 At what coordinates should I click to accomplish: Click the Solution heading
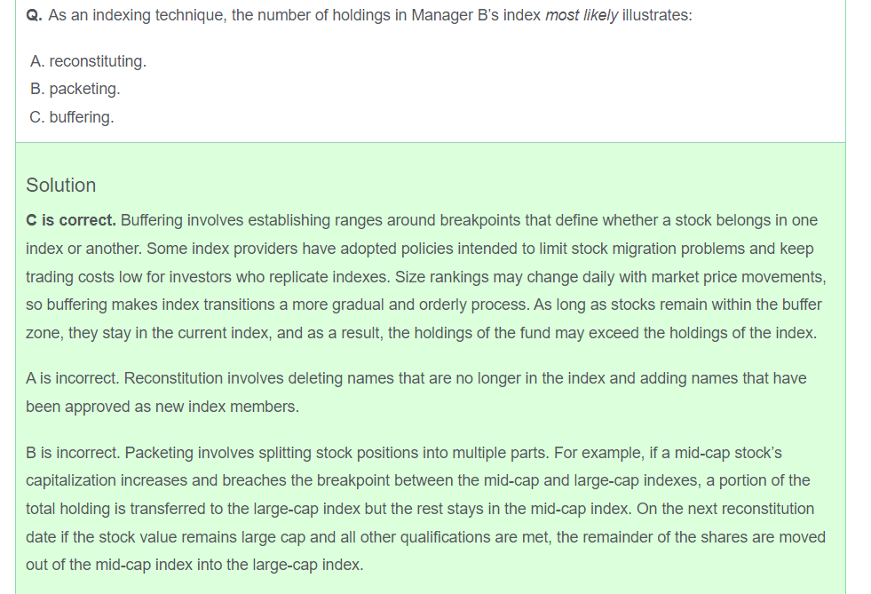pyautogui.click(x=60, y=185)
